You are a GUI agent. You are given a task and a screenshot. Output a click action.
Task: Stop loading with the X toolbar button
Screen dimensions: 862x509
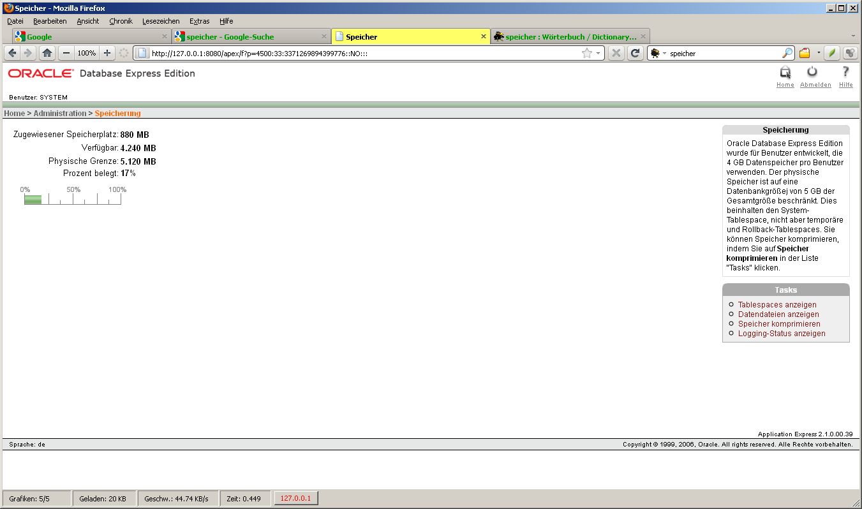[x=616, y=54]
